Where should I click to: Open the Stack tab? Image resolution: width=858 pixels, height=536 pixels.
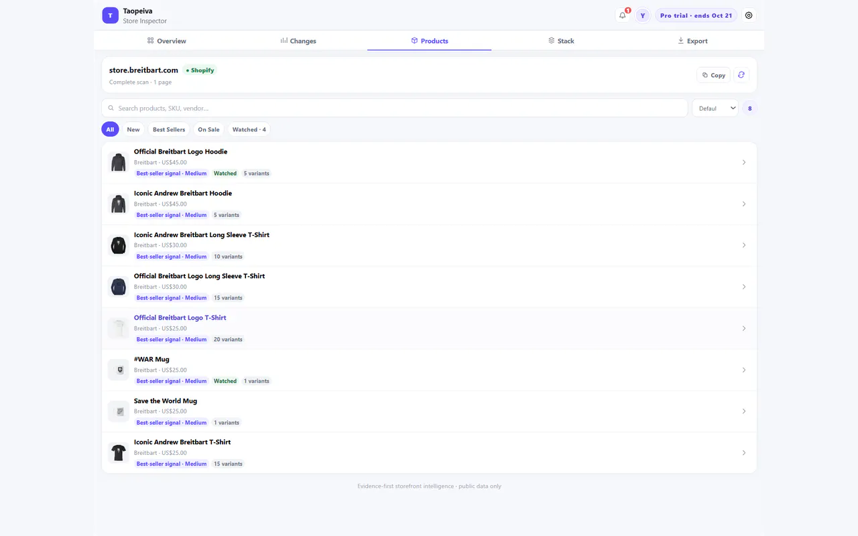pyautogui.click(x=561, y=41)
